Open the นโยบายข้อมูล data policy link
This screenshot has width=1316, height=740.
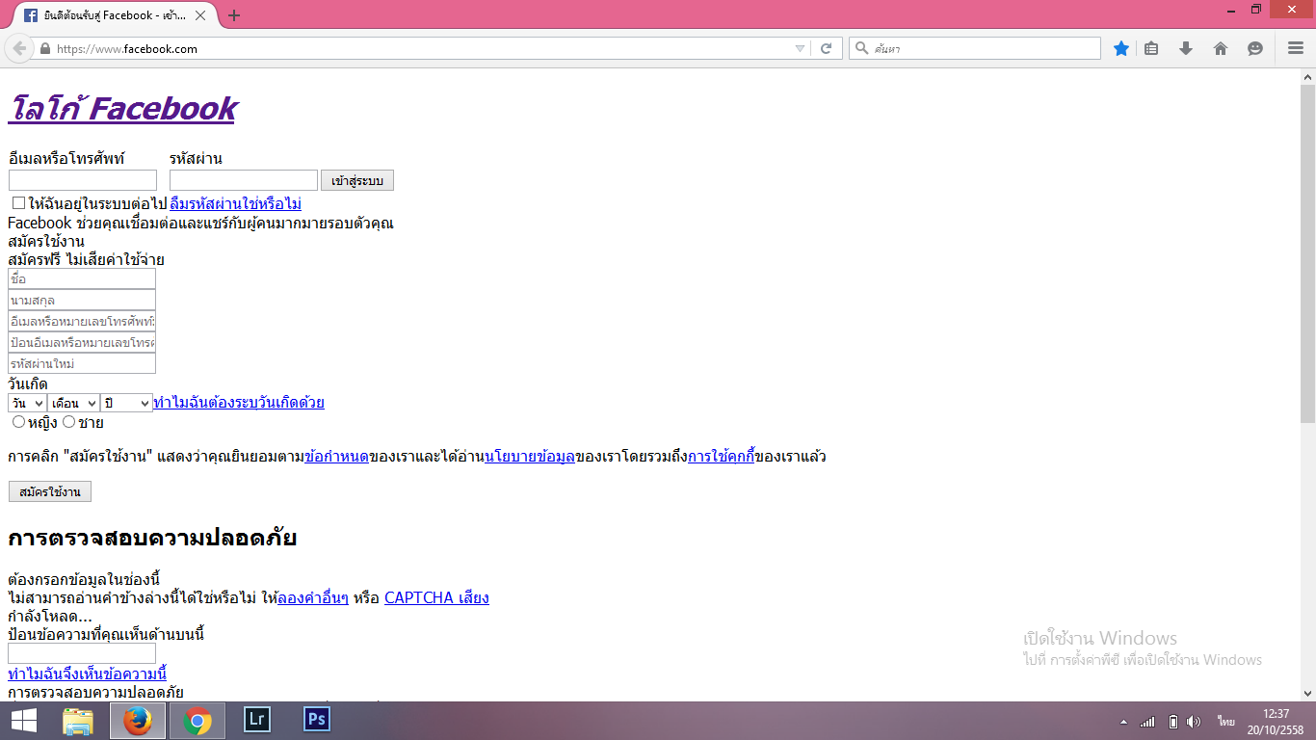click(x=530, y=457)
